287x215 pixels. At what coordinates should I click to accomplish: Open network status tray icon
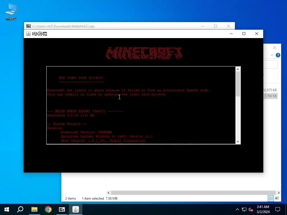coord(244,209)
